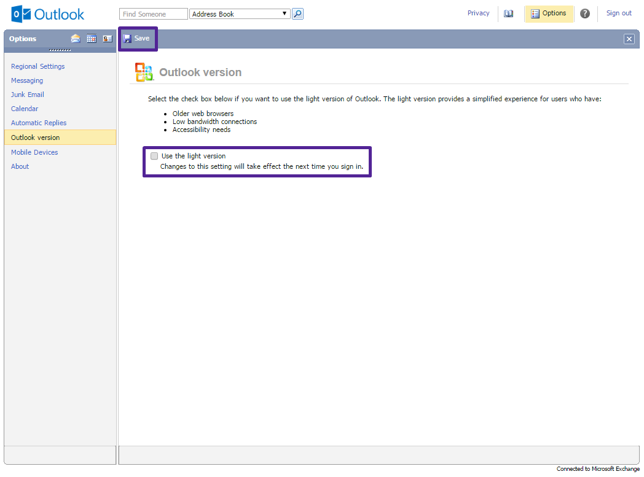Open the About page

point(20,166)
